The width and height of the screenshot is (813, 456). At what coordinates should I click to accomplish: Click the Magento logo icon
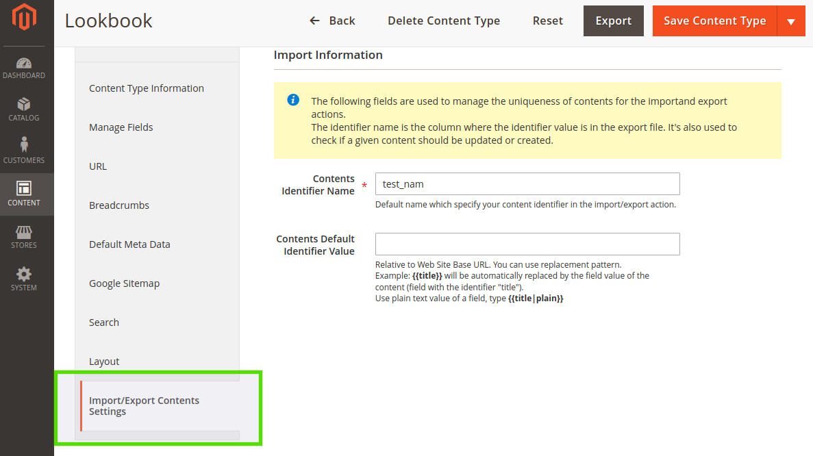[24, 16]
